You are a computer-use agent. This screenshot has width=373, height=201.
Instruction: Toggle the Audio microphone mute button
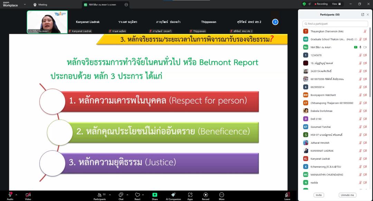pyautogui.click(x=10, y=195)
